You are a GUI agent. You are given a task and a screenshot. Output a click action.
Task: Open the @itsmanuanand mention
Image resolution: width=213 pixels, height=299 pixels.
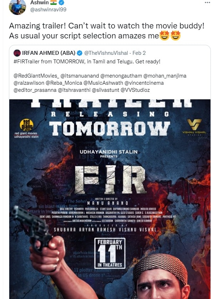[80, 76]
